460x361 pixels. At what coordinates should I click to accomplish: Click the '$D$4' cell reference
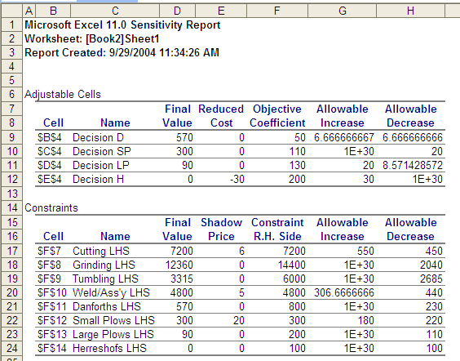(50, 165)
